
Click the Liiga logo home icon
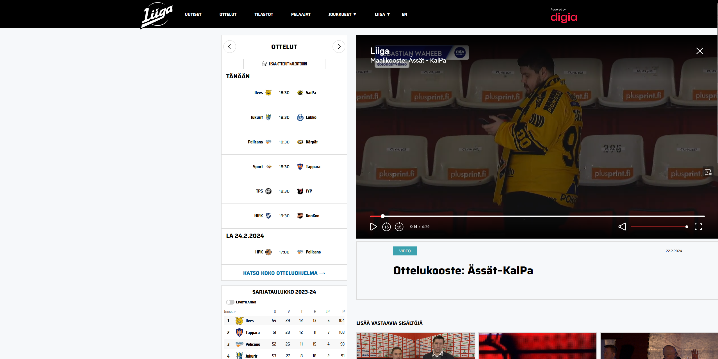157,15
